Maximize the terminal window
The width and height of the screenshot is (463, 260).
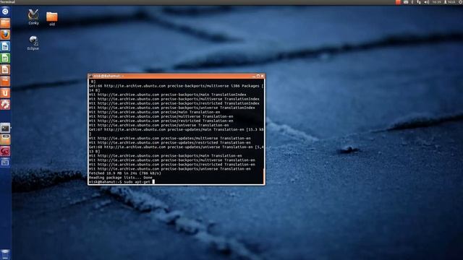(x=258, y=76)
